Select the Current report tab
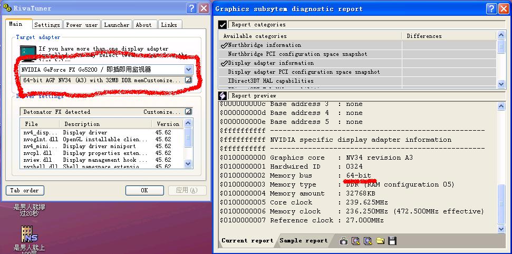Viewport: 512px width, 254px height. [247, 241]
